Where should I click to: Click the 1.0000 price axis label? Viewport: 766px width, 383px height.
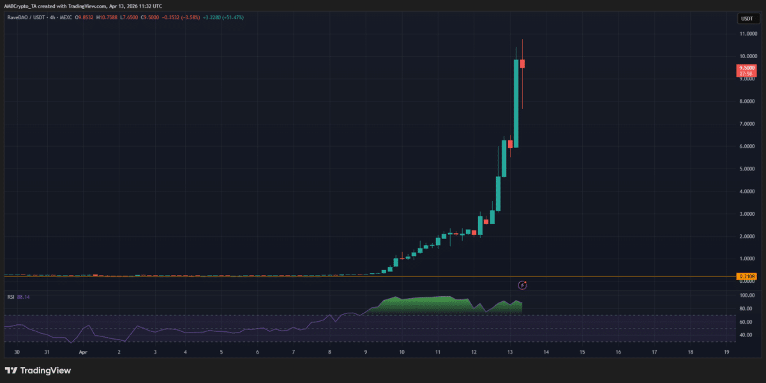coord(747,259)
